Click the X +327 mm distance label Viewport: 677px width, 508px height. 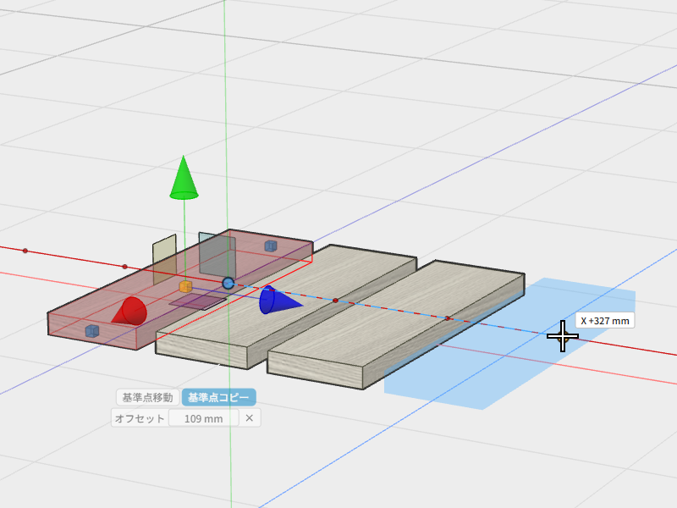pyautogui.click(x=605, y=321)
